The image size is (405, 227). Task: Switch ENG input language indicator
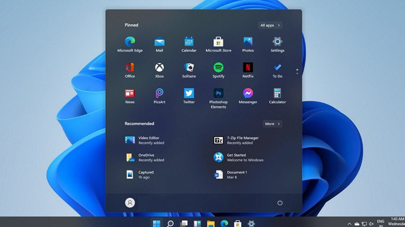point(381,223)
